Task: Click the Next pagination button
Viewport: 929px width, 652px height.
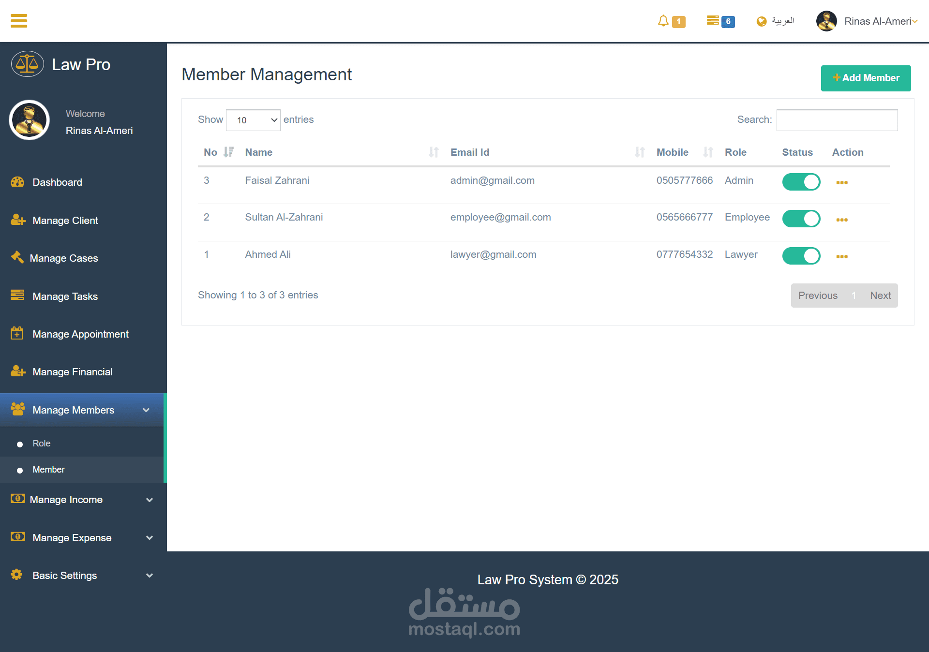Action: click(880, 296)
